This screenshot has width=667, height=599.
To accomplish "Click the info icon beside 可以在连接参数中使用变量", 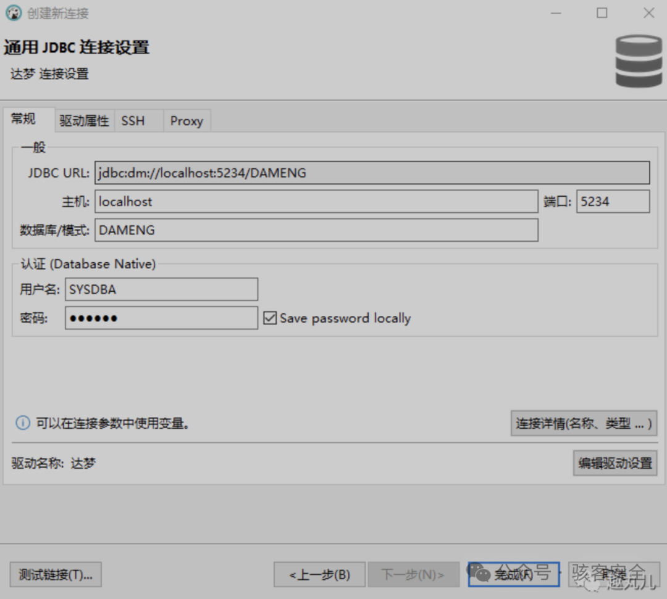I will [x=23, y=423].
